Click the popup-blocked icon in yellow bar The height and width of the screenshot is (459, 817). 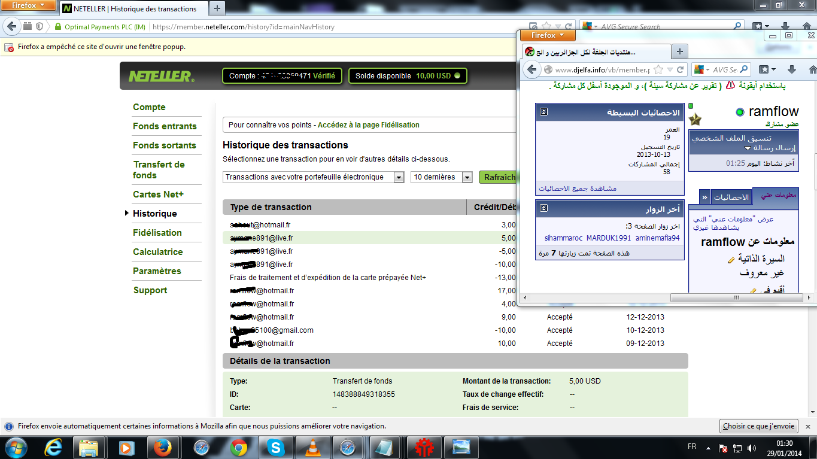10,47
